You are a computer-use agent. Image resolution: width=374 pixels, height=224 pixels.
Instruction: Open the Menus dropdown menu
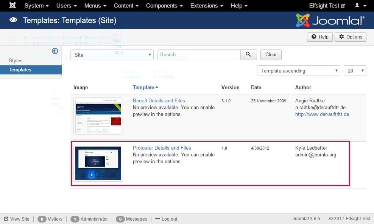95,5
